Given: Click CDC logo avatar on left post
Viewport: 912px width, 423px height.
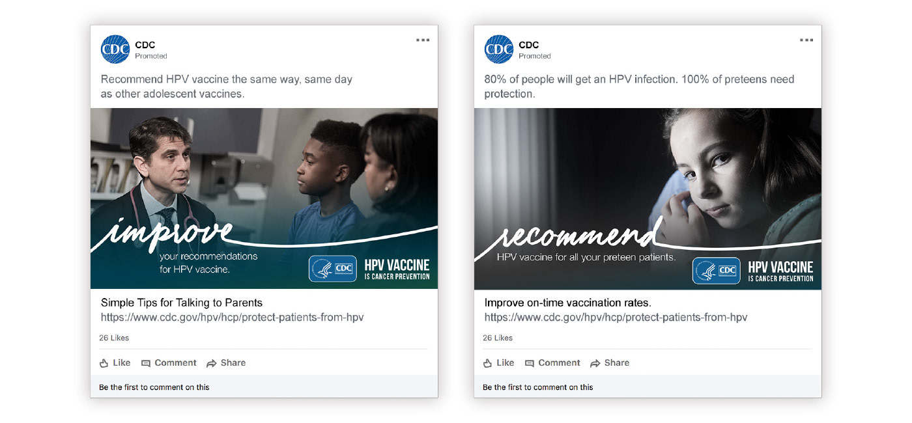Looking at the screenshot, I should click(115, 49).
